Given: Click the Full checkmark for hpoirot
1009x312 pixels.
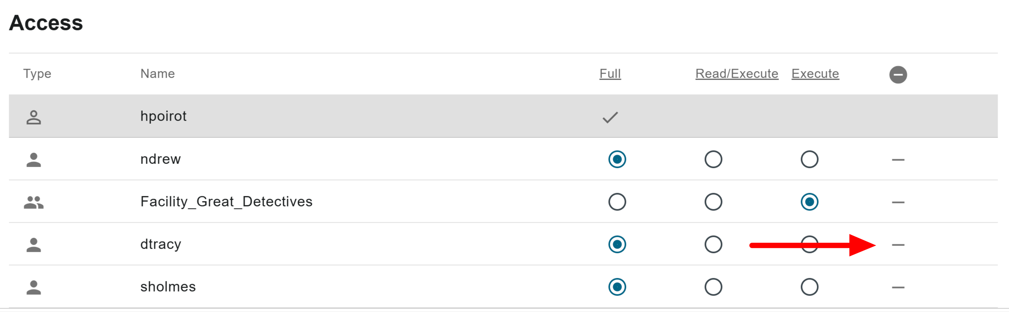Looking at the screenshot, I should point(610,117).
